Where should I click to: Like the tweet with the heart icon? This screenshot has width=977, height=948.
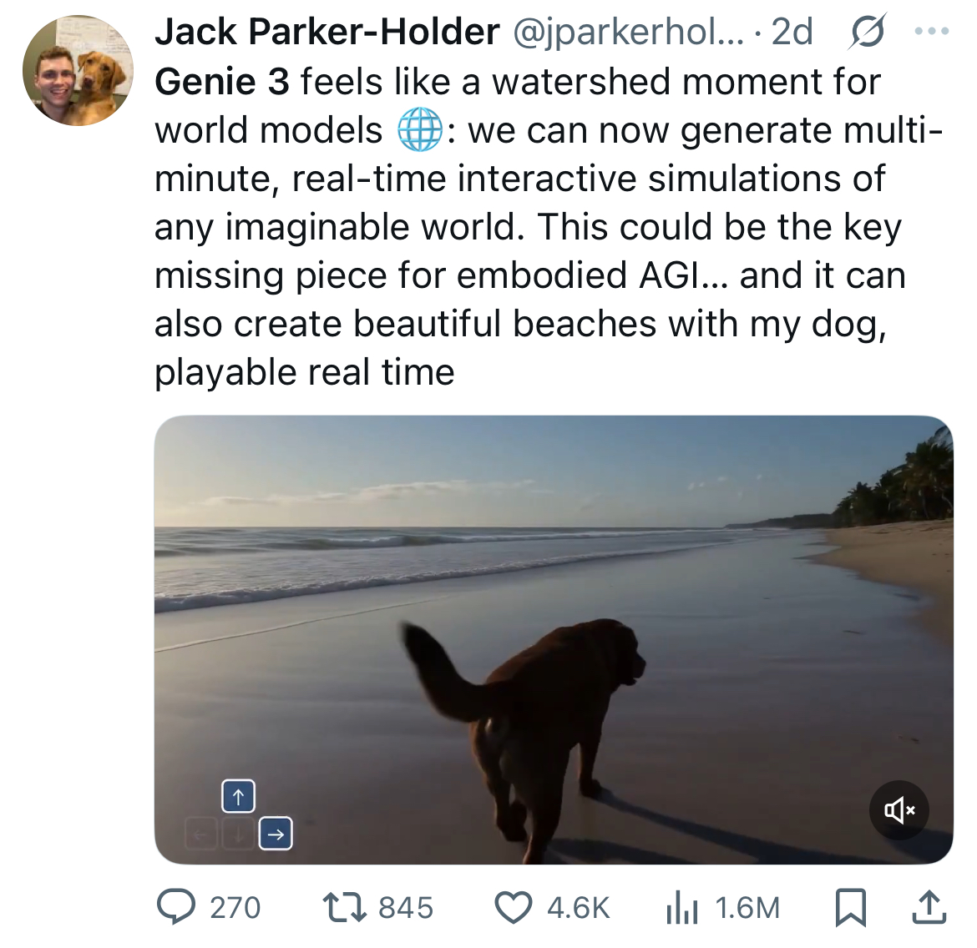tap(514, 907)
